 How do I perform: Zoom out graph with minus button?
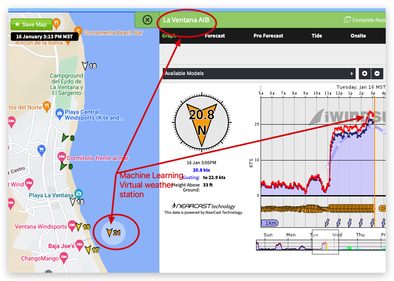point(377,73)
